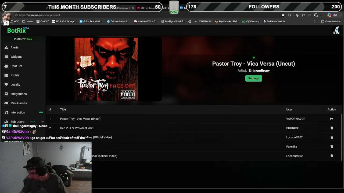Open the Hamilton ETFs bookmark
Screen dimensions: 344x193
coord(145,21)
